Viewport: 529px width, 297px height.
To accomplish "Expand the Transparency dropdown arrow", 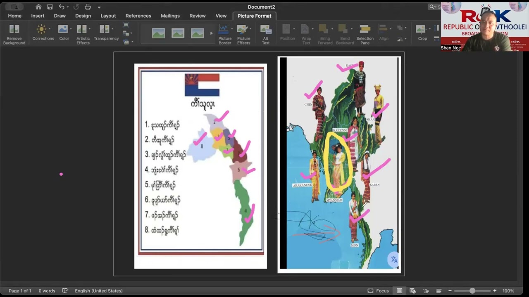I will point(112,29).
